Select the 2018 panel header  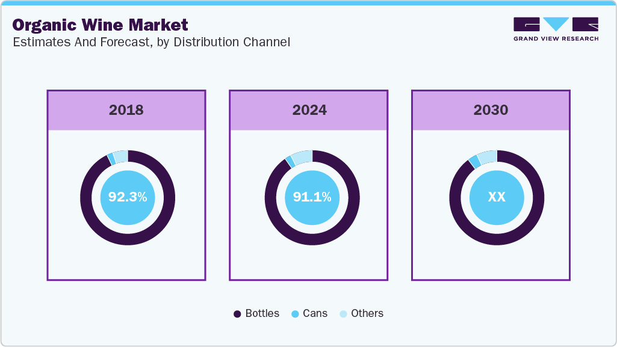coord(126,110)
